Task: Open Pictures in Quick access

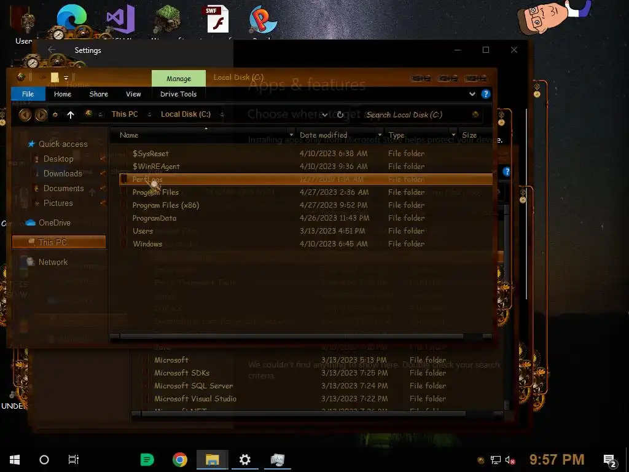Action: (58, 203)
